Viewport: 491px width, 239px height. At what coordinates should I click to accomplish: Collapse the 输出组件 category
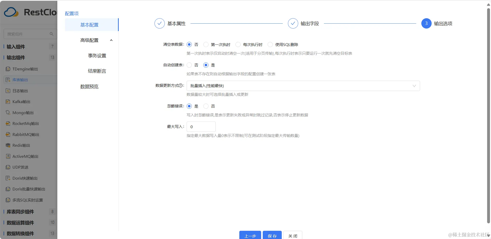point(16,58)
